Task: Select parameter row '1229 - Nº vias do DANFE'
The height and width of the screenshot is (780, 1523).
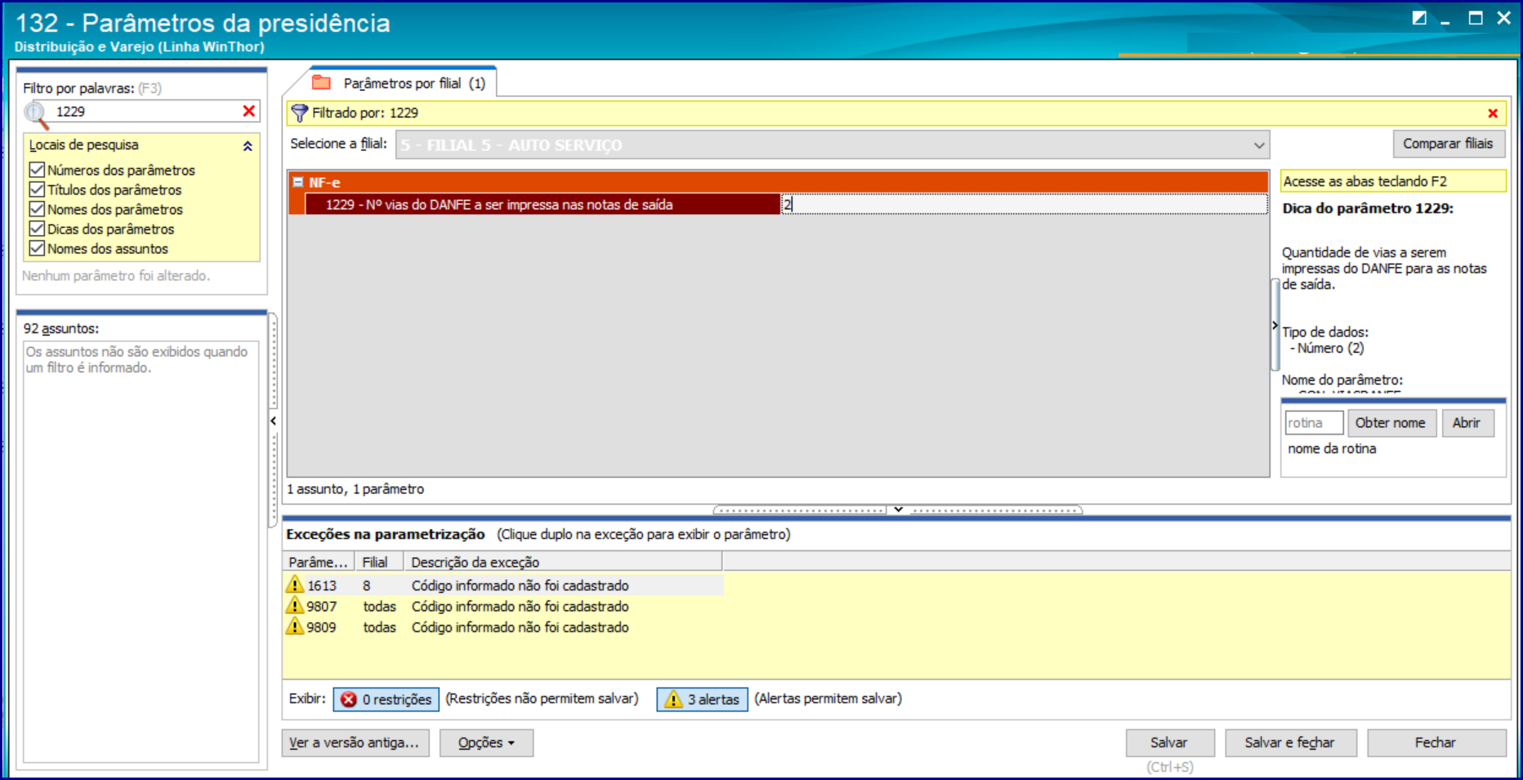Action: click(543, 204)
